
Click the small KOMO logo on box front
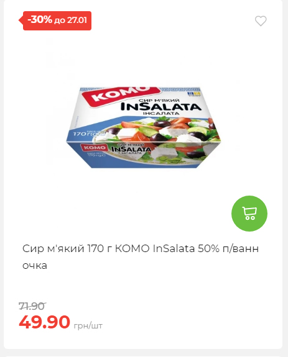coord(95,148)
